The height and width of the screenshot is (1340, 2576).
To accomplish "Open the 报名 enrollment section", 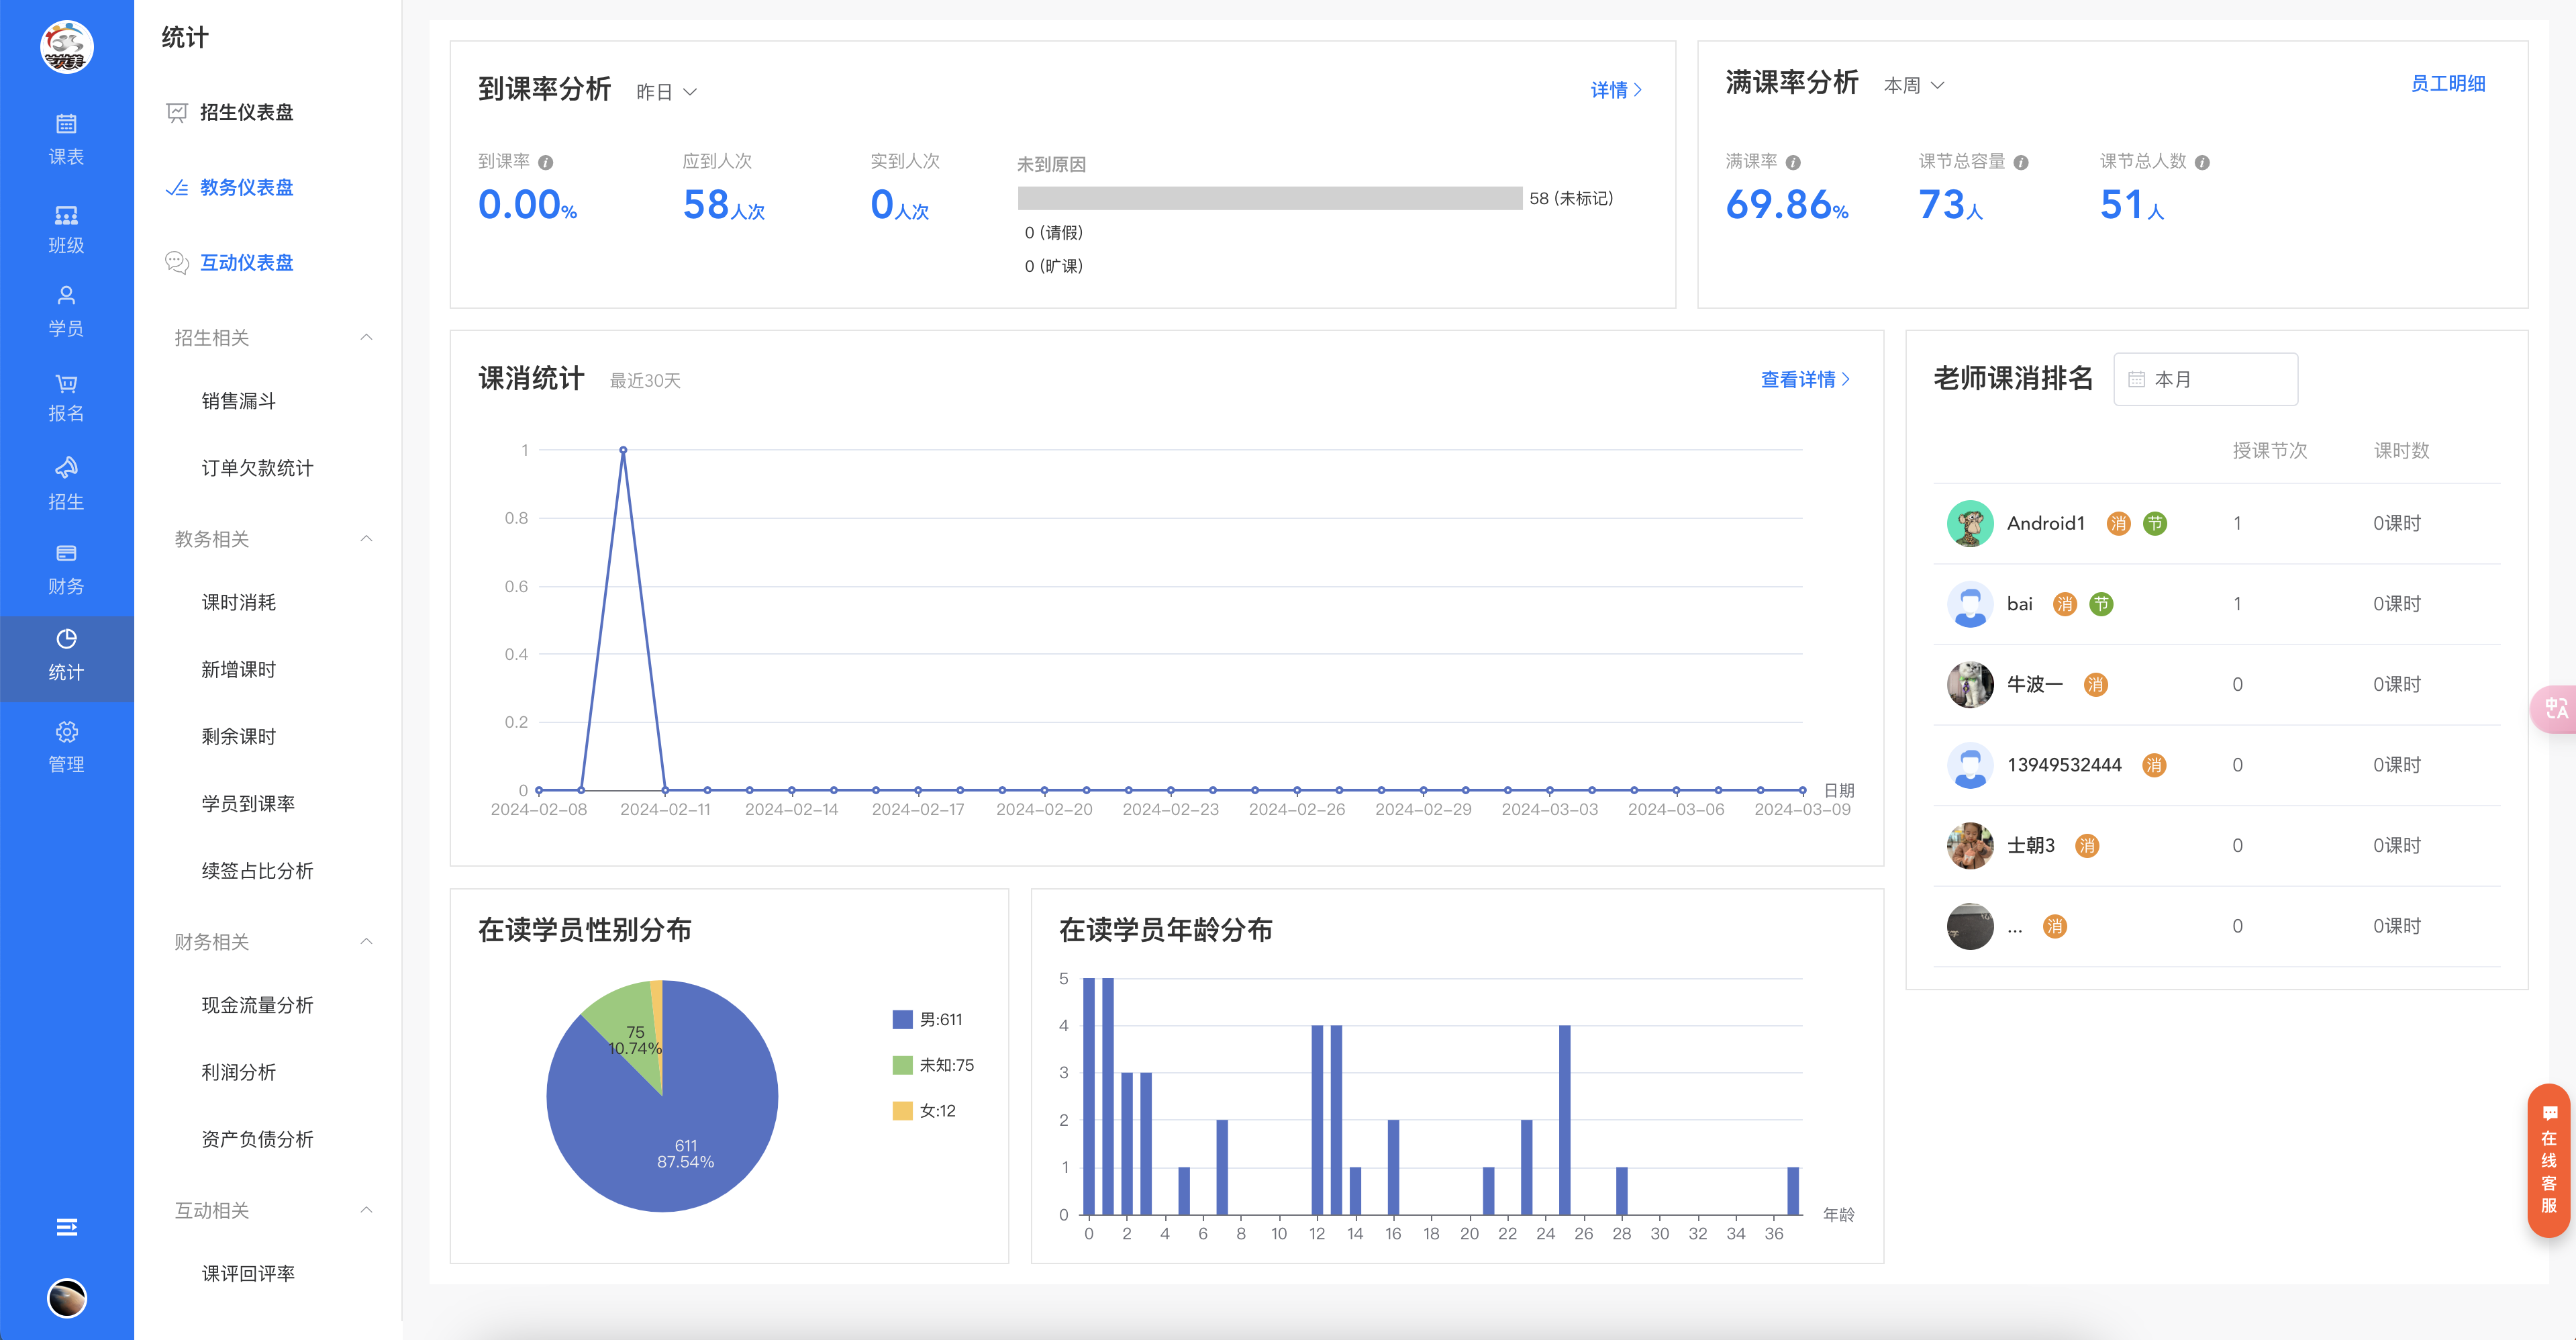I will click(x=66, y=397).
